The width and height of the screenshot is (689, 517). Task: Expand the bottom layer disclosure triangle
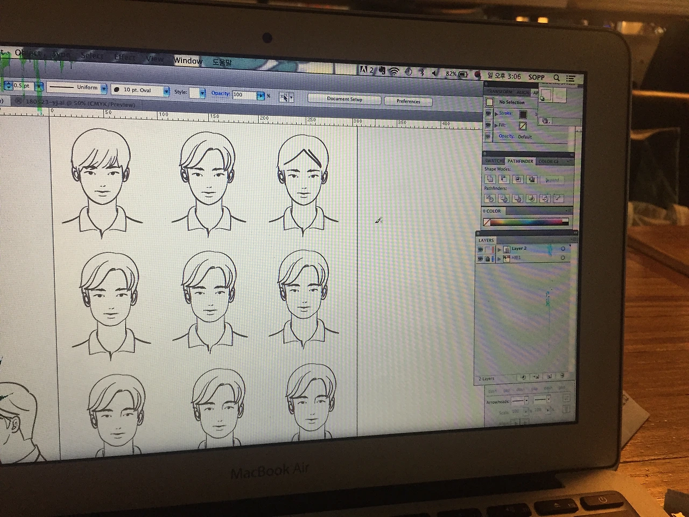pos(500,259)
